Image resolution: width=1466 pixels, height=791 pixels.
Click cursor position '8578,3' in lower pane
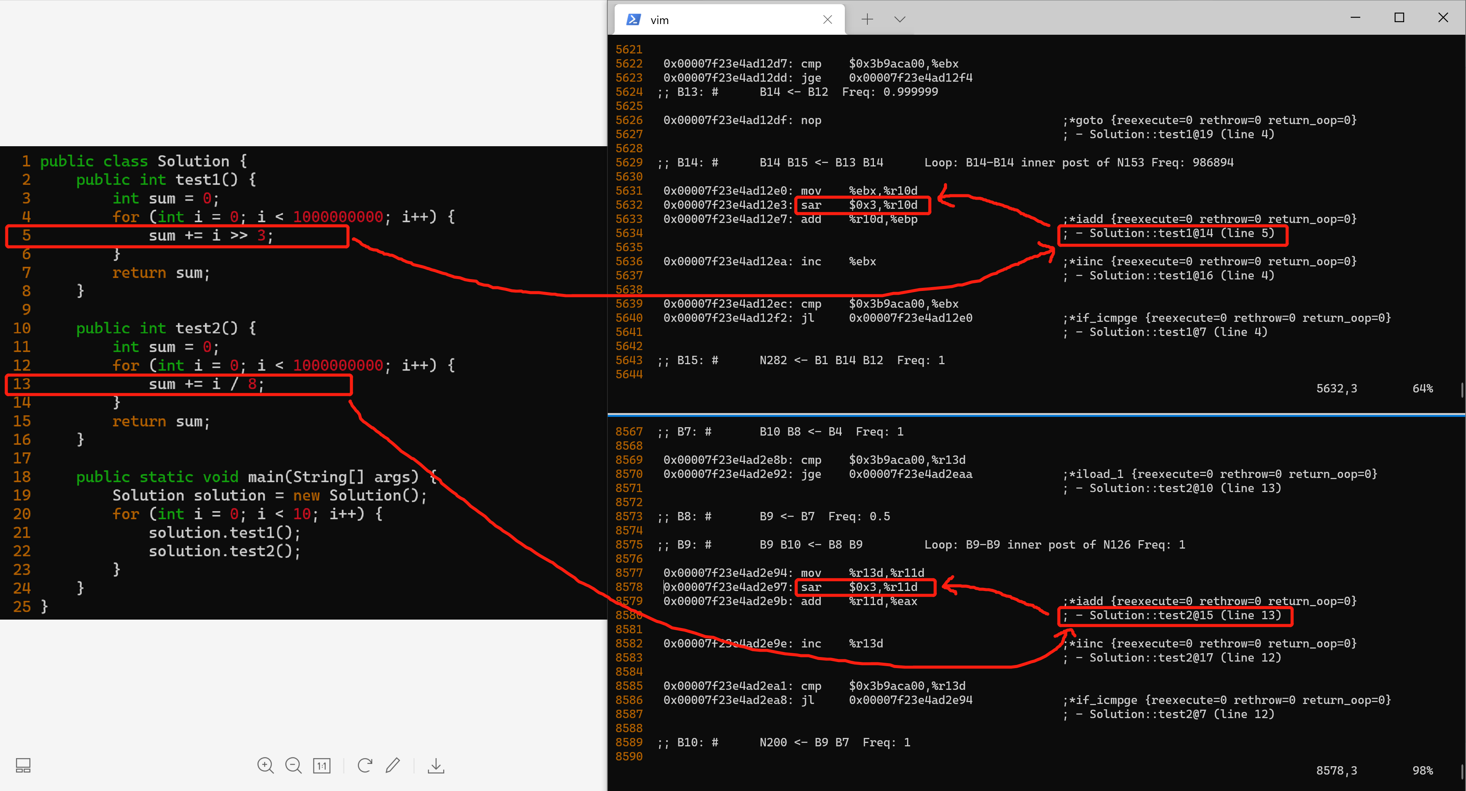click(1336, 770)
